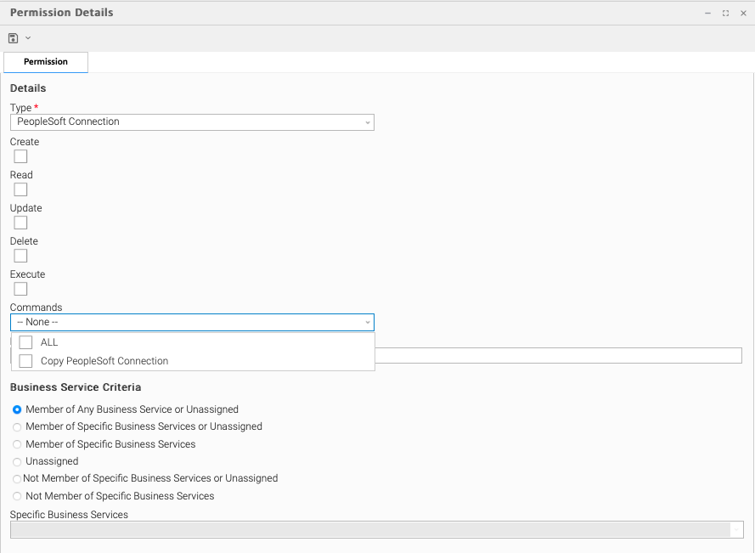Pick the Unassigned radio option
The height and width of the screenshot is (553, 755).
[x=17, y=462]
